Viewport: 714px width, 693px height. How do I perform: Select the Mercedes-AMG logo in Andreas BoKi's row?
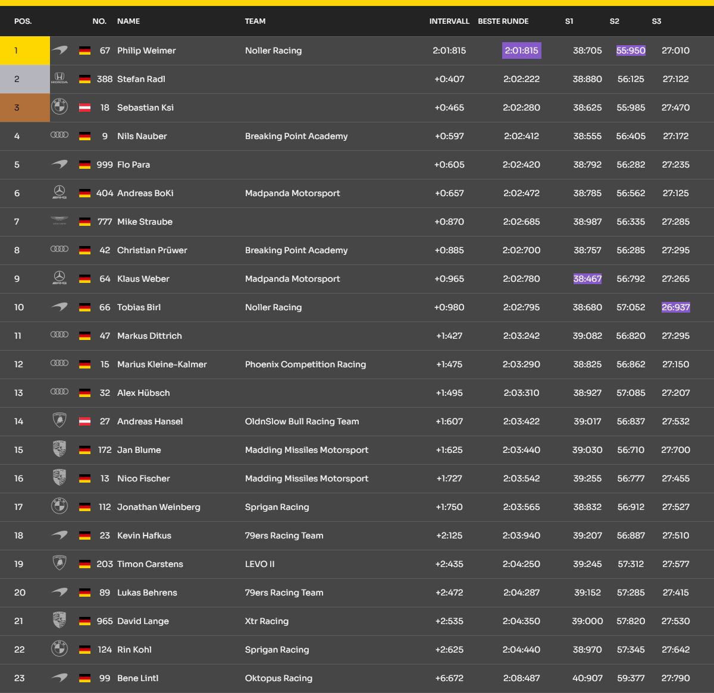pyautogui.click(x=59, y=193)
